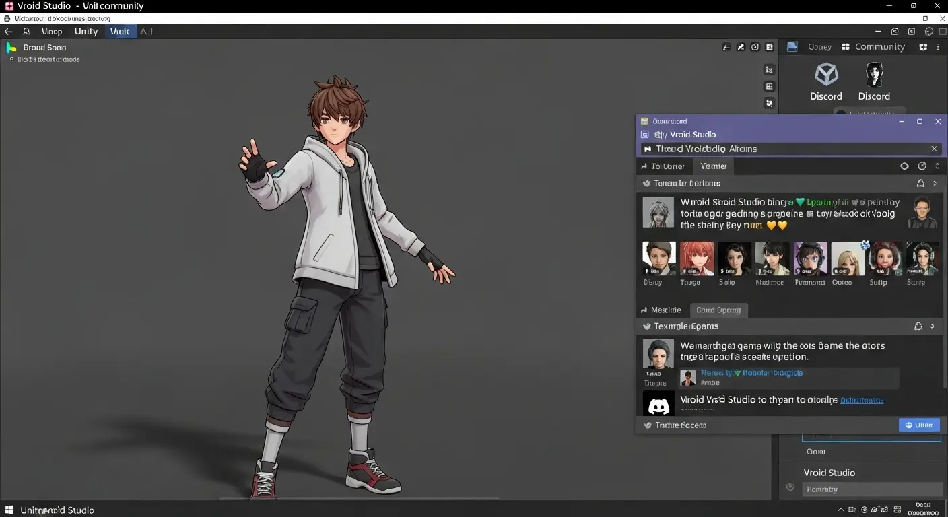Click the ruler icon in the viewport toolbar
The image size is (948, 517).
(x=726, y=46)
